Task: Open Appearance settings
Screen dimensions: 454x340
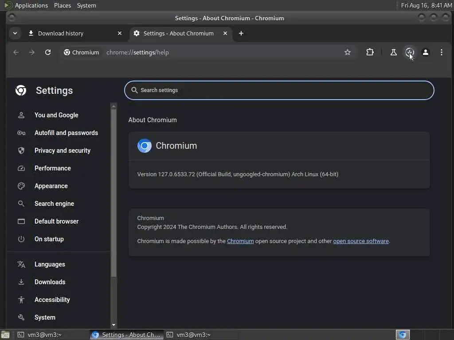Action: (51, 186)
